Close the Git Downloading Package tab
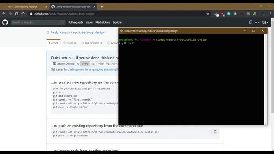 46,7
